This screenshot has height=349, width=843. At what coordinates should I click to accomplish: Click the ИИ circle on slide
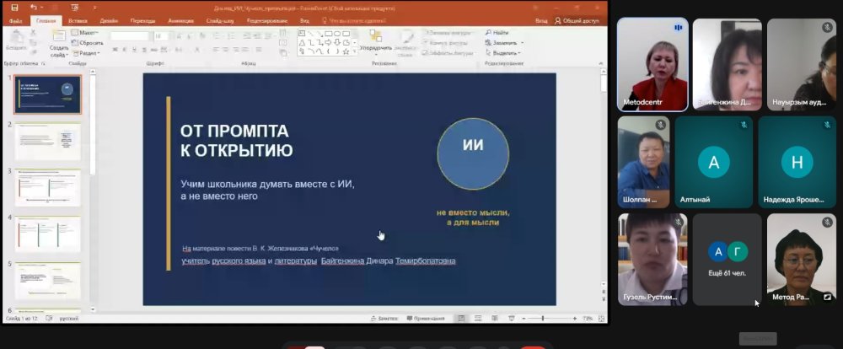tap(473, 153)
